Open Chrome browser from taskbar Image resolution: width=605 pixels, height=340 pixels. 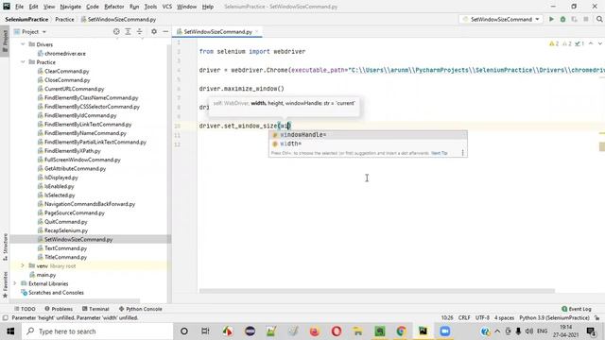point(401,331)
